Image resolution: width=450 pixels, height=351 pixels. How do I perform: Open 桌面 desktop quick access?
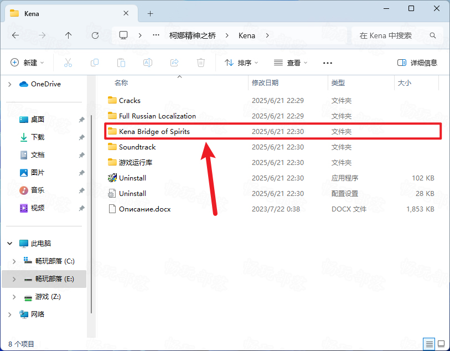[32, 120]
